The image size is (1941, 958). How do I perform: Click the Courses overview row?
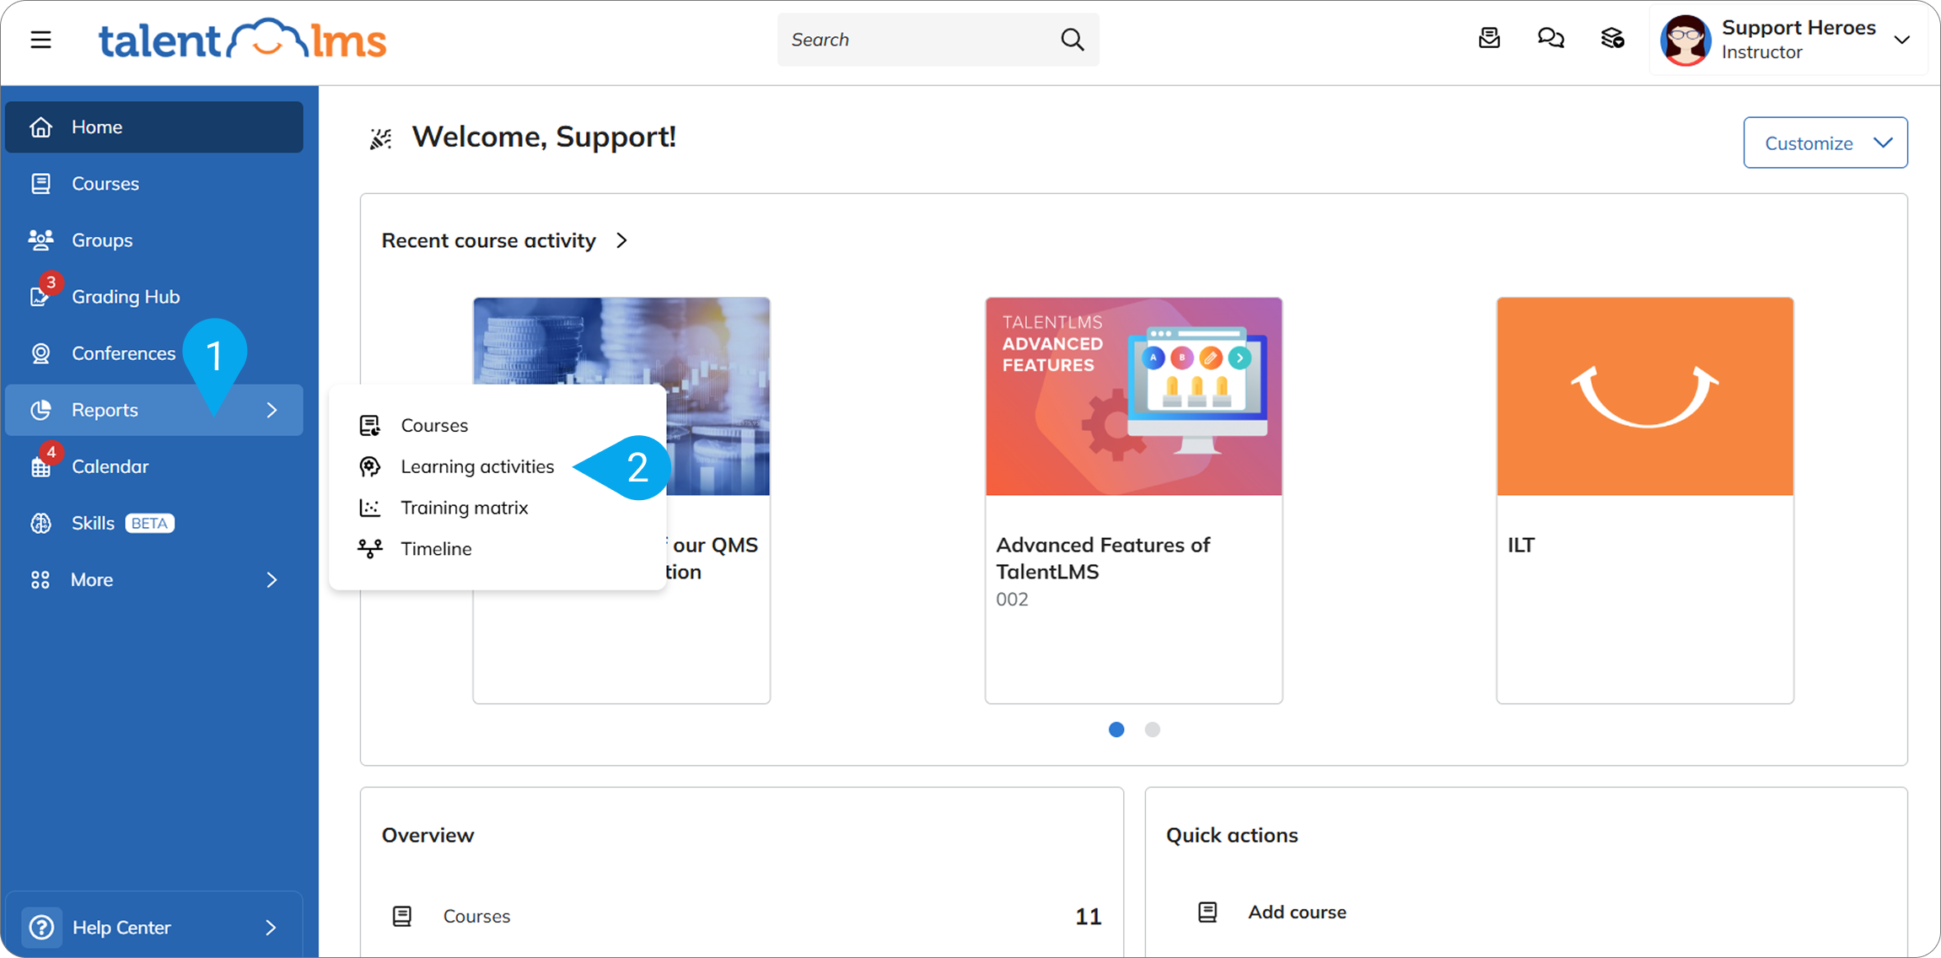742,916
